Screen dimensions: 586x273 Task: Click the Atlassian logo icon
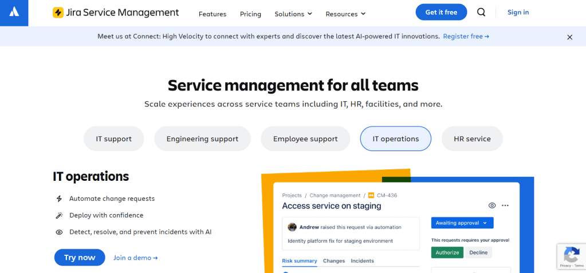(x=14, y=13)
